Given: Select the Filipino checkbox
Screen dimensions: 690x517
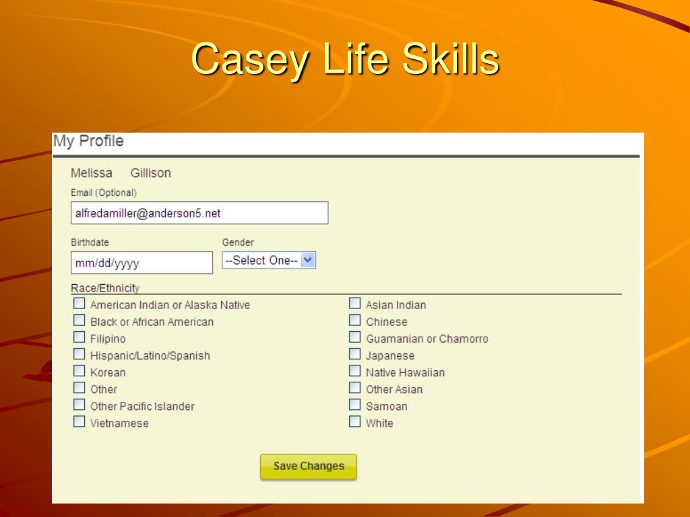Looking at the screenshot, I should point(80,337).
